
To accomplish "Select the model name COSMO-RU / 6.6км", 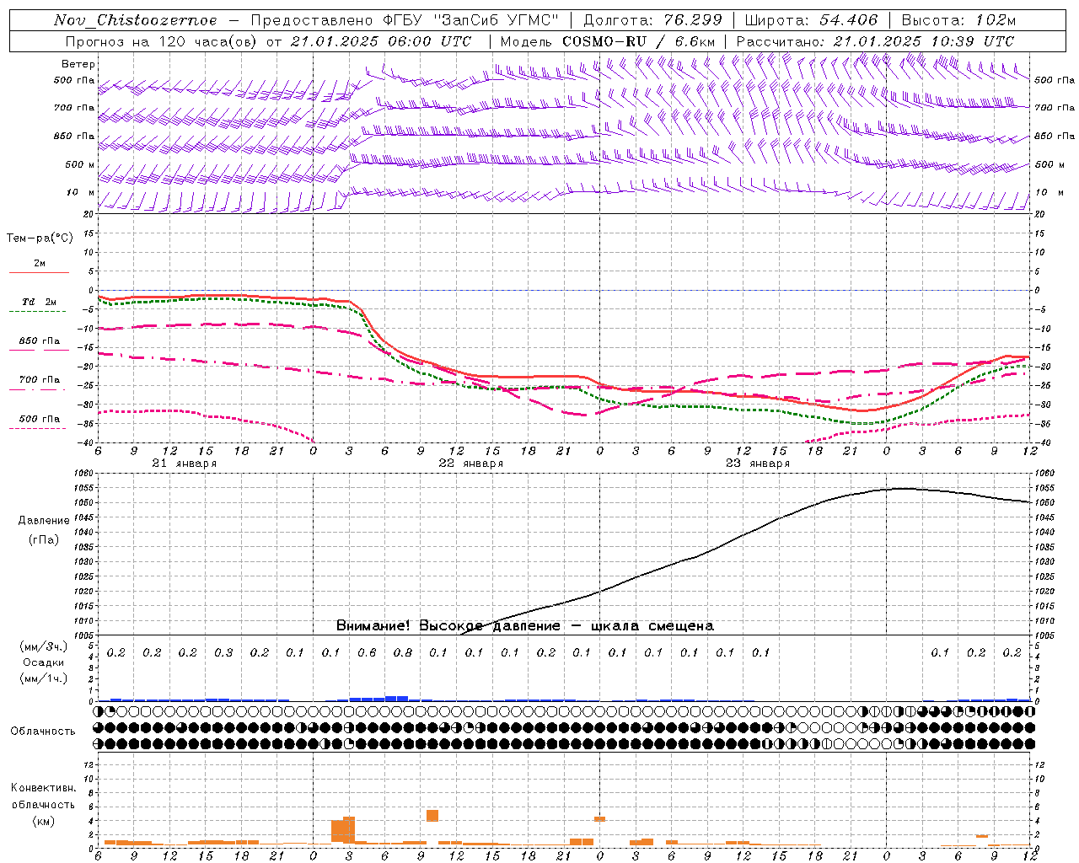I will (x=639, y=41).
